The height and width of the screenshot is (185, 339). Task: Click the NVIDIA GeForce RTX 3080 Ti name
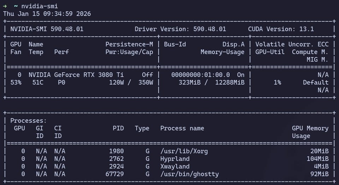pyautogui.click(x=76, y=75)
